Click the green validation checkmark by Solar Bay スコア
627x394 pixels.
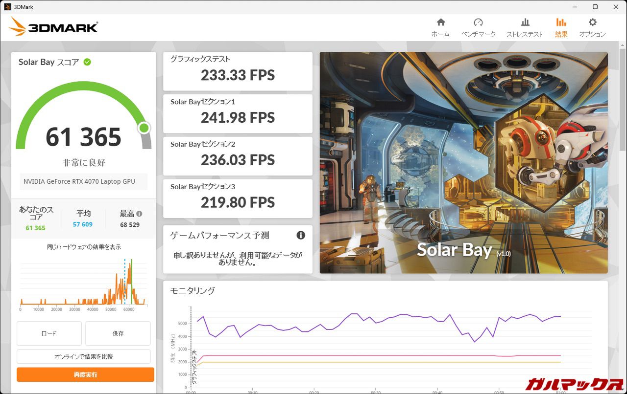coord(87,62)
